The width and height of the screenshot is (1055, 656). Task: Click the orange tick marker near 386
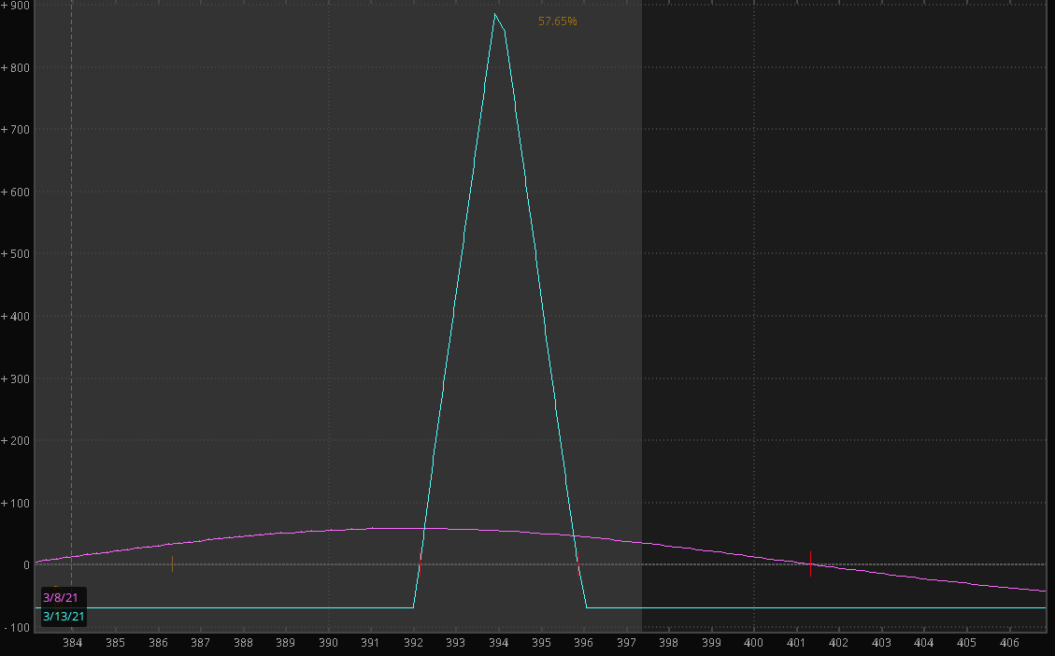point(172,563)
